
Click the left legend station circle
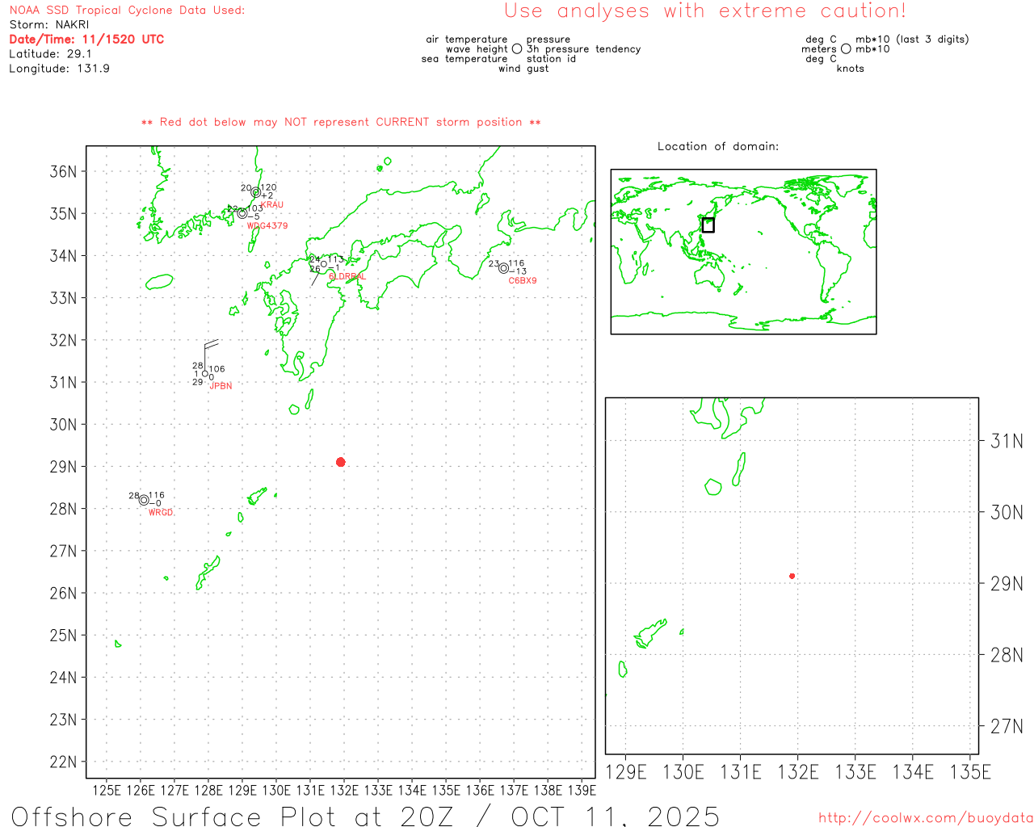pos(517,49)
